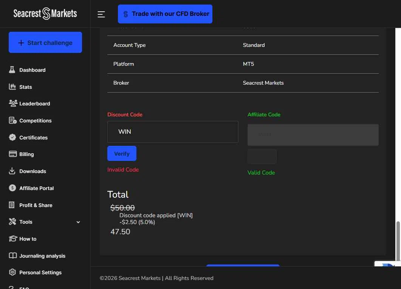Click the Competitions icon
Viewport: 401px width, 289px height.
click(x=12, y=121)
